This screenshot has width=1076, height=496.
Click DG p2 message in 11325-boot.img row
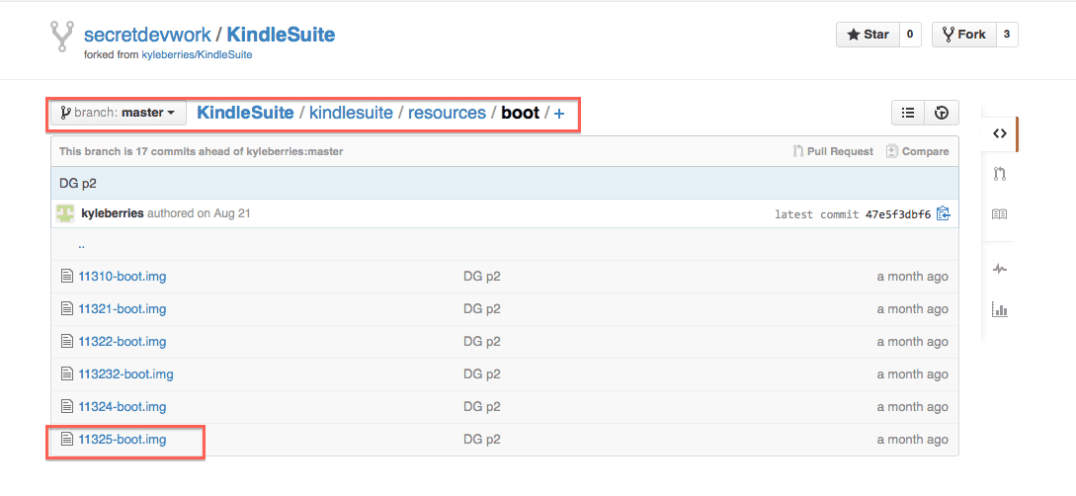[482, 439]
